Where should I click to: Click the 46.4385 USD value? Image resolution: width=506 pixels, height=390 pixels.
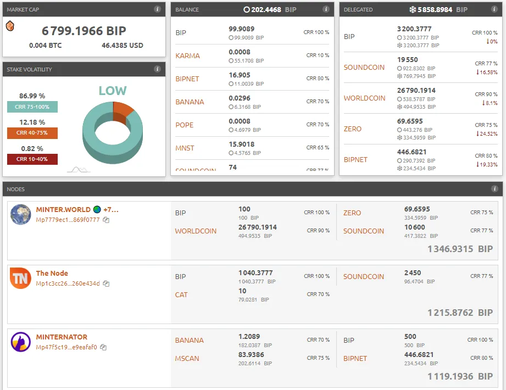point(123,46)
